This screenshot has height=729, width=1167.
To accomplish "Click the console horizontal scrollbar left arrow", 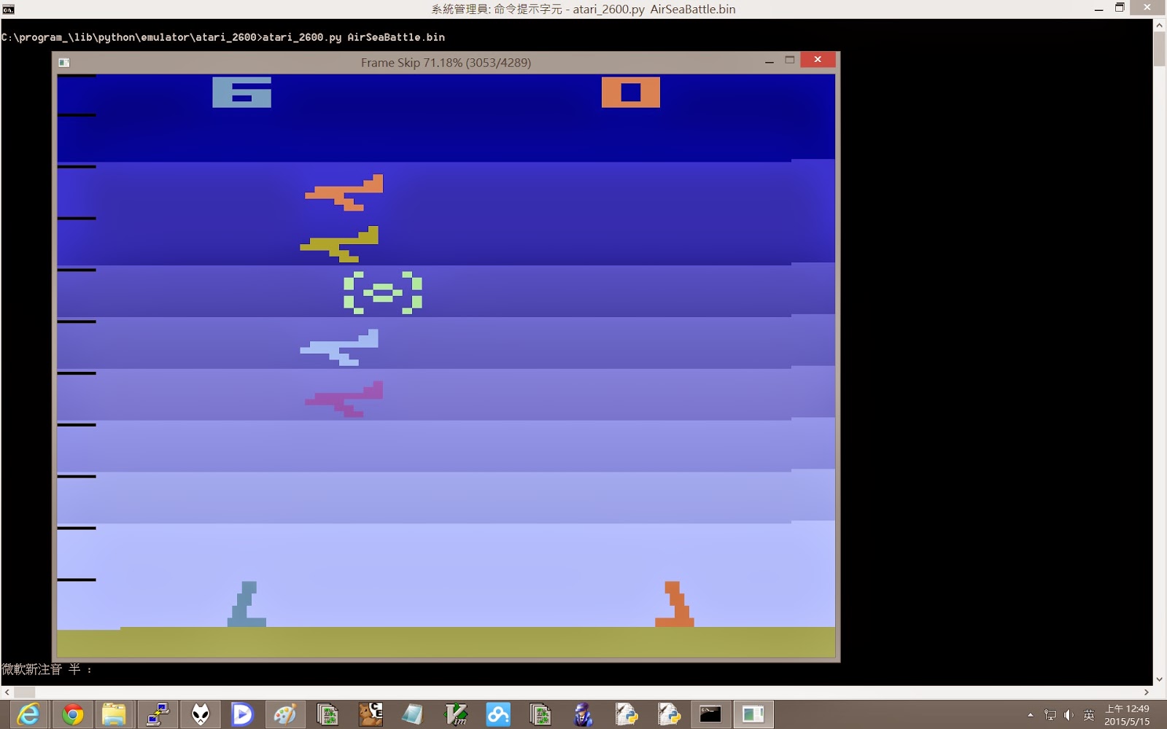I will coord(7,692).
